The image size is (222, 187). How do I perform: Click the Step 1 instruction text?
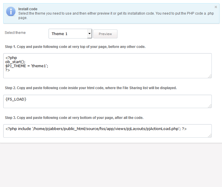click(75, 47)
